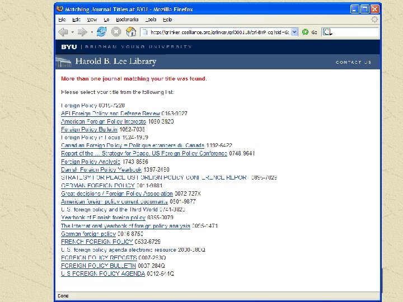Open Canadian Foreign Policy journal link
This screenshot has height=302, width=403.
[133, 145]
